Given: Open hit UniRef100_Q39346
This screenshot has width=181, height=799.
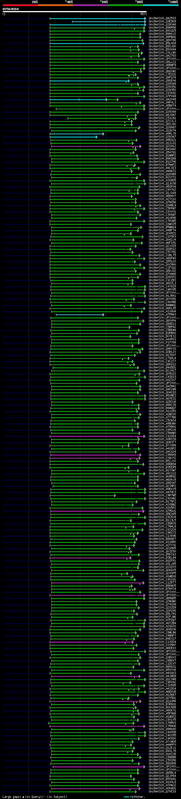Looking at the screenshot, I should 162,24.
